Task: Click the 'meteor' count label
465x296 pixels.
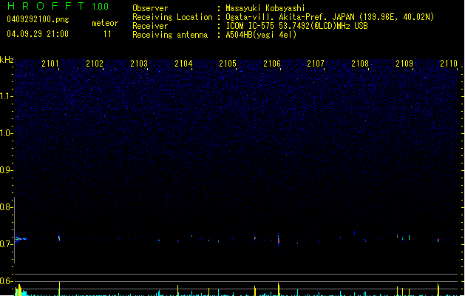Action: [x=105, y=23]
